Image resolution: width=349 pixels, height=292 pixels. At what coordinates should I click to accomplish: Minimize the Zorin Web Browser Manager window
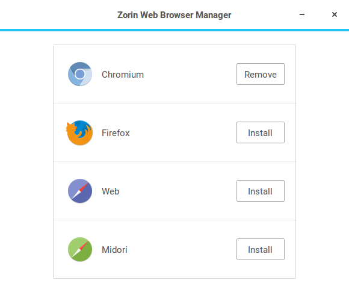(302, 14)
